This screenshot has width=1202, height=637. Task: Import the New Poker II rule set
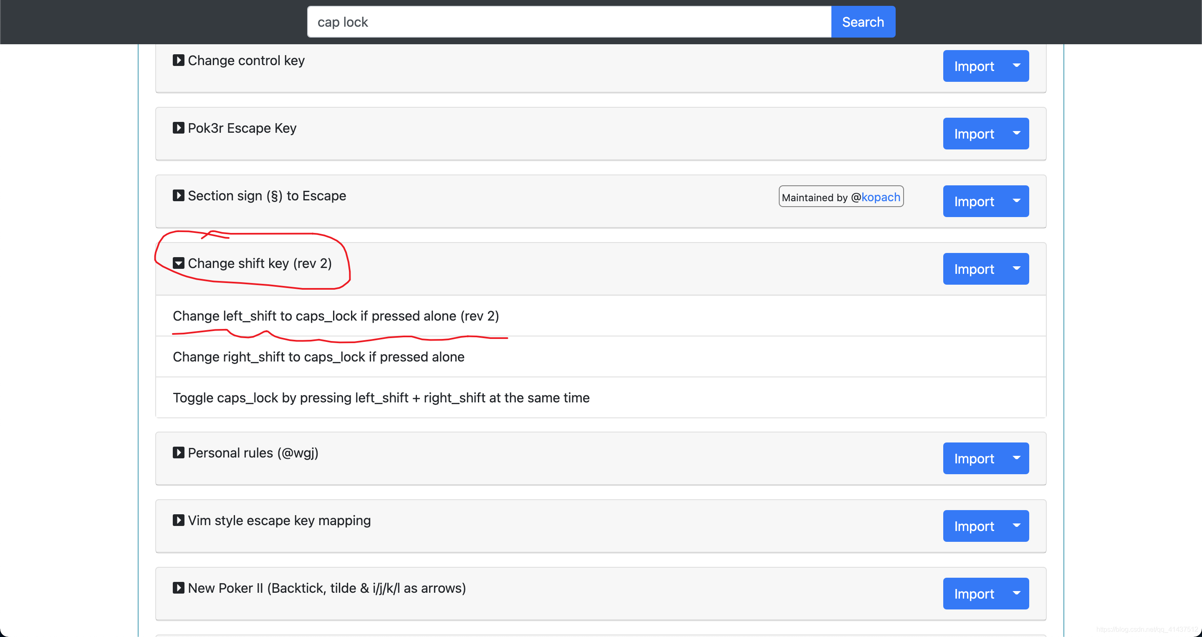pyautogui.click(x=973, y=594)
